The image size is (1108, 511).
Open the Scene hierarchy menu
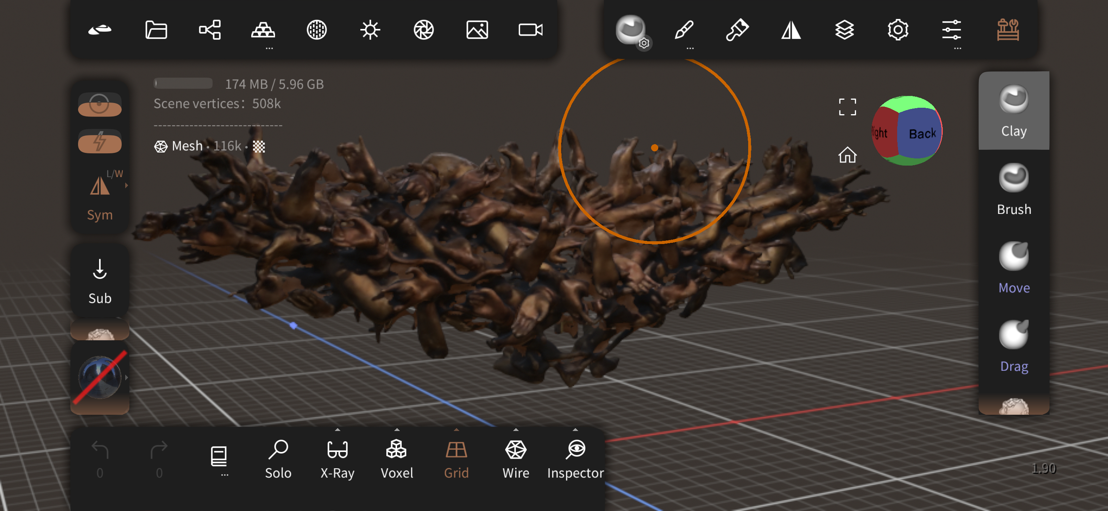click(x=210, y=30)
